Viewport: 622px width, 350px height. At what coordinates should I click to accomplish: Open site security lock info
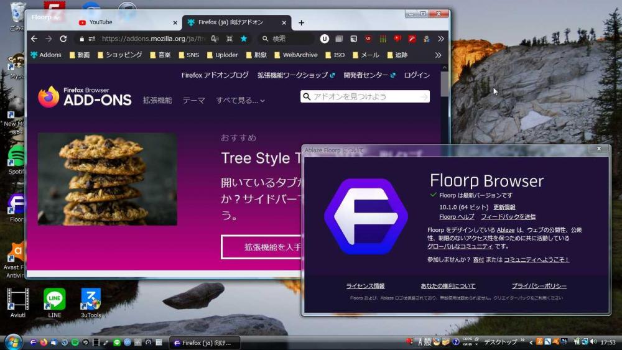[x=81, y=39]
